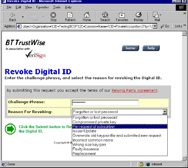Click the vertical scrollbar down arrow

pyautogui.click(x=184, y=158)
